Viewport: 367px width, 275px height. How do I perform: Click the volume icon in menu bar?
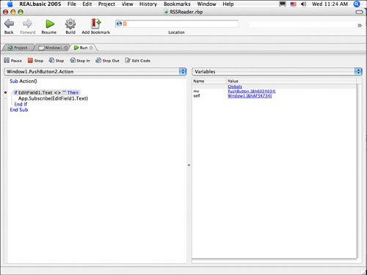(x=303, y=4)
